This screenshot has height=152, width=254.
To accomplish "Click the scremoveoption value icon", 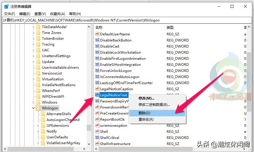I will coord(97,126).
